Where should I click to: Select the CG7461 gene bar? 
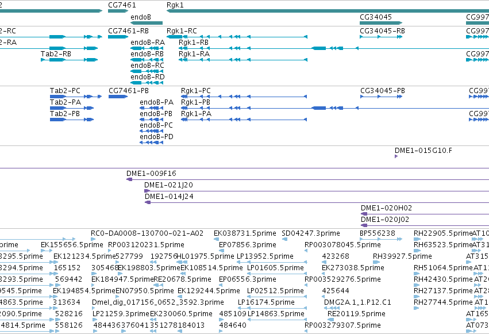(118, 11)
